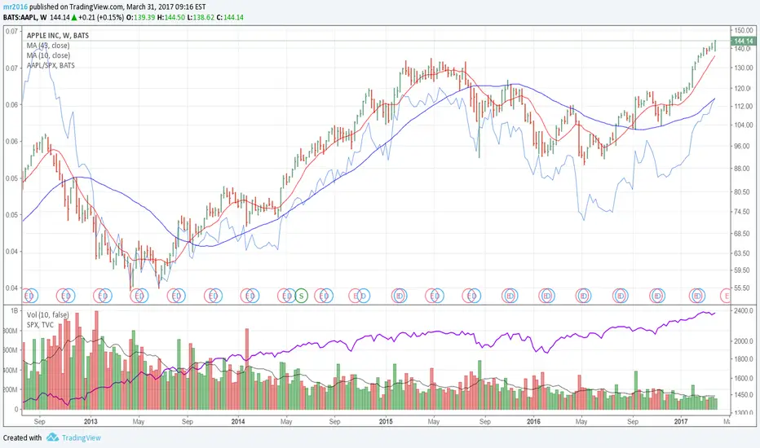Click the BATS:AAPL, W symbol header text
This screenshot has width=760, height=448.
coord(24,17)
